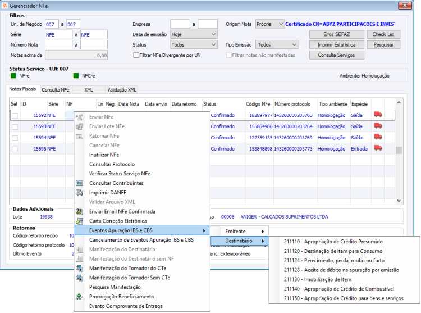Click the Consultar Contribuintes menu icon

(80, 183)
